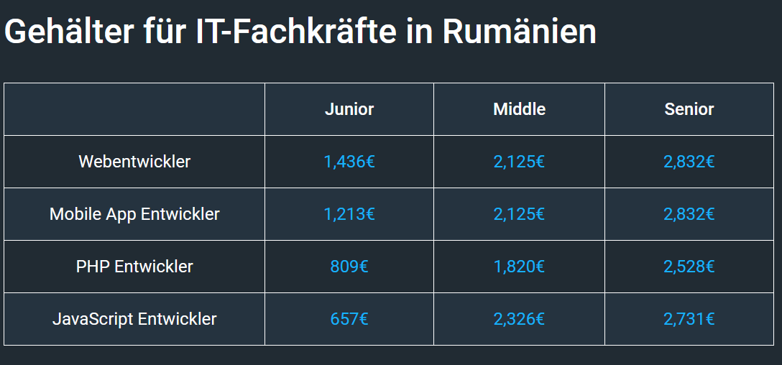
Task: Click the 657€ JavaScript Junior salary
Action: tap(349, 318)
